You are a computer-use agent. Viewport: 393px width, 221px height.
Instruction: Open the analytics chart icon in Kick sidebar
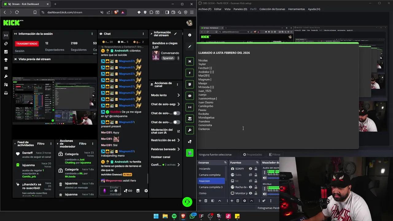[6, 52]
